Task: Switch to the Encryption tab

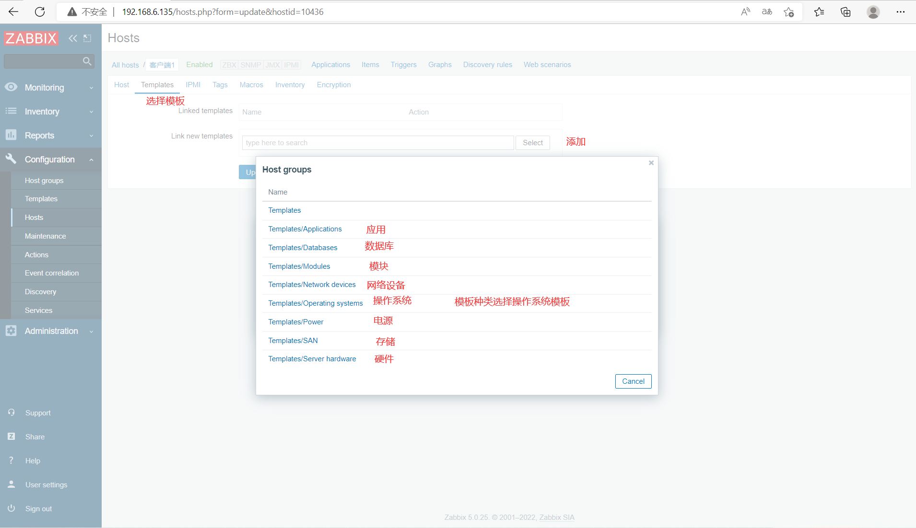Action: pyautogui.click(x=334, y=85)
